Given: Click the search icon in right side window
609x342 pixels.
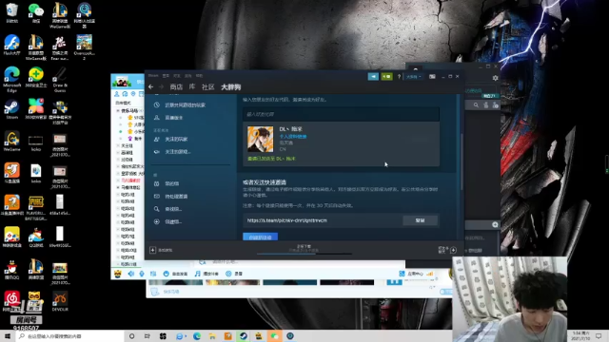Looking at the screenshot, I should pyautogui.click(x=476, y=105).
